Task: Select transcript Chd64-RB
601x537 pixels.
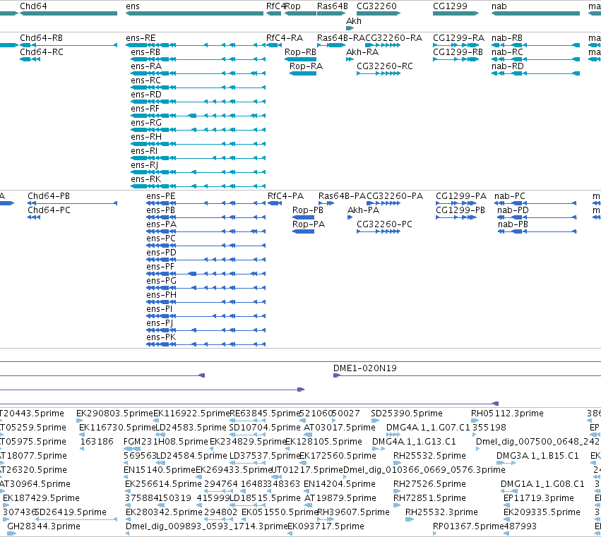Action: (x=42, y=38)
